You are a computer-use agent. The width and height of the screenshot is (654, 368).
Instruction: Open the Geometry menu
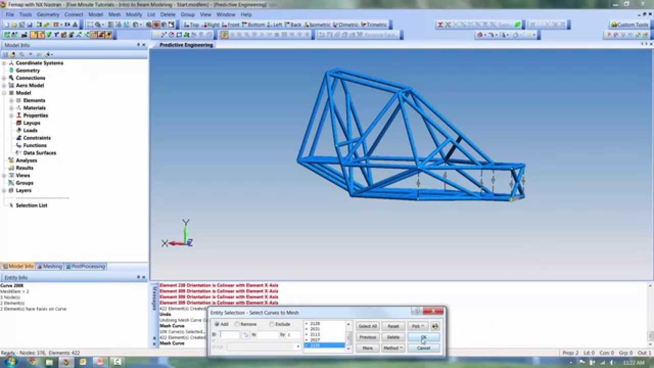pyautogui.click(x=48, y=14)
